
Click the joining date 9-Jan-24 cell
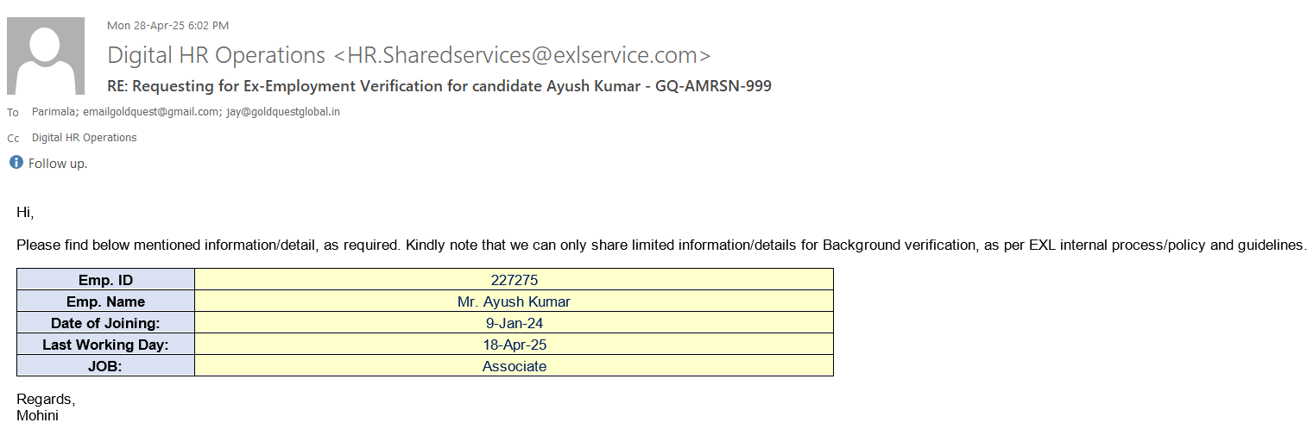(514, 323)
